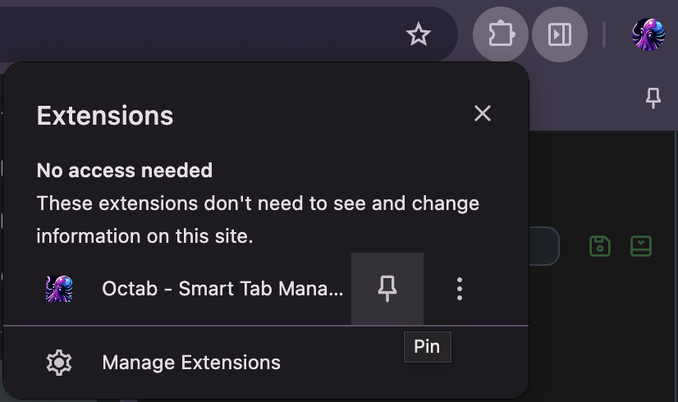Click the input field beside green icons
Viewport: 678px width, 402px height.
point(545,245)
